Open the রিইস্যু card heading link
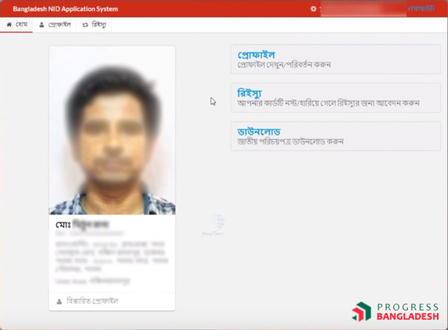This screenshot has width=448, height=330. (x=249, y=93)
